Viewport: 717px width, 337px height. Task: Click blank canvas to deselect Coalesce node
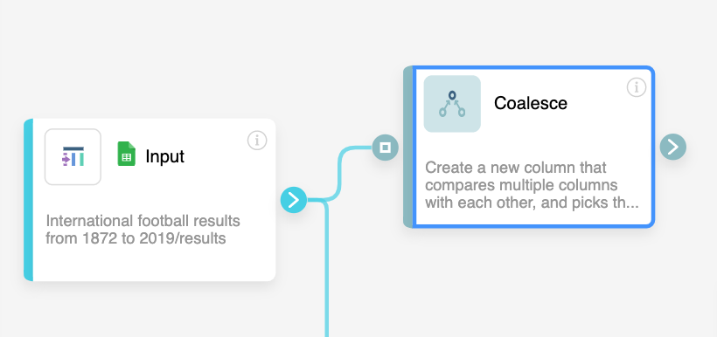tap(137, 55)
